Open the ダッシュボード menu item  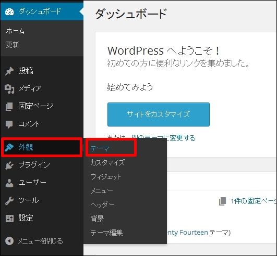pos(42,11)
